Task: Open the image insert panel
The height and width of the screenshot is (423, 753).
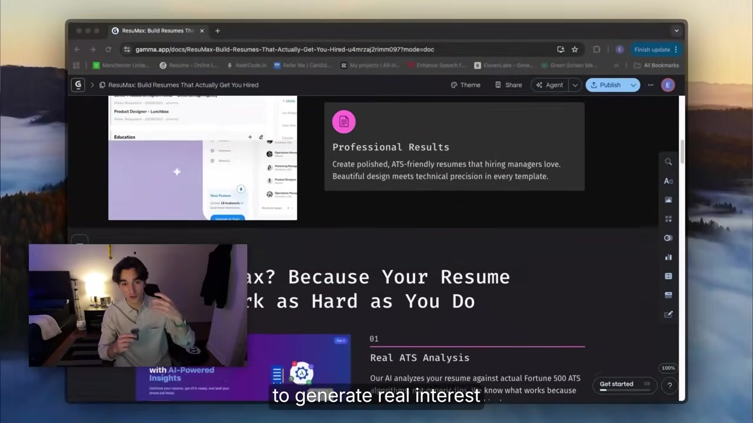Action: 668,200
